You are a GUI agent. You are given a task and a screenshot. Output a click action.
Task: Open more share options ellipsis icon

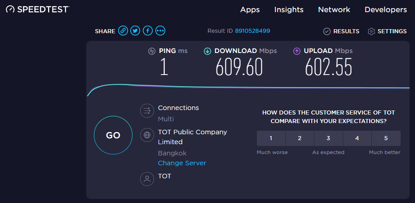[160, 31]
